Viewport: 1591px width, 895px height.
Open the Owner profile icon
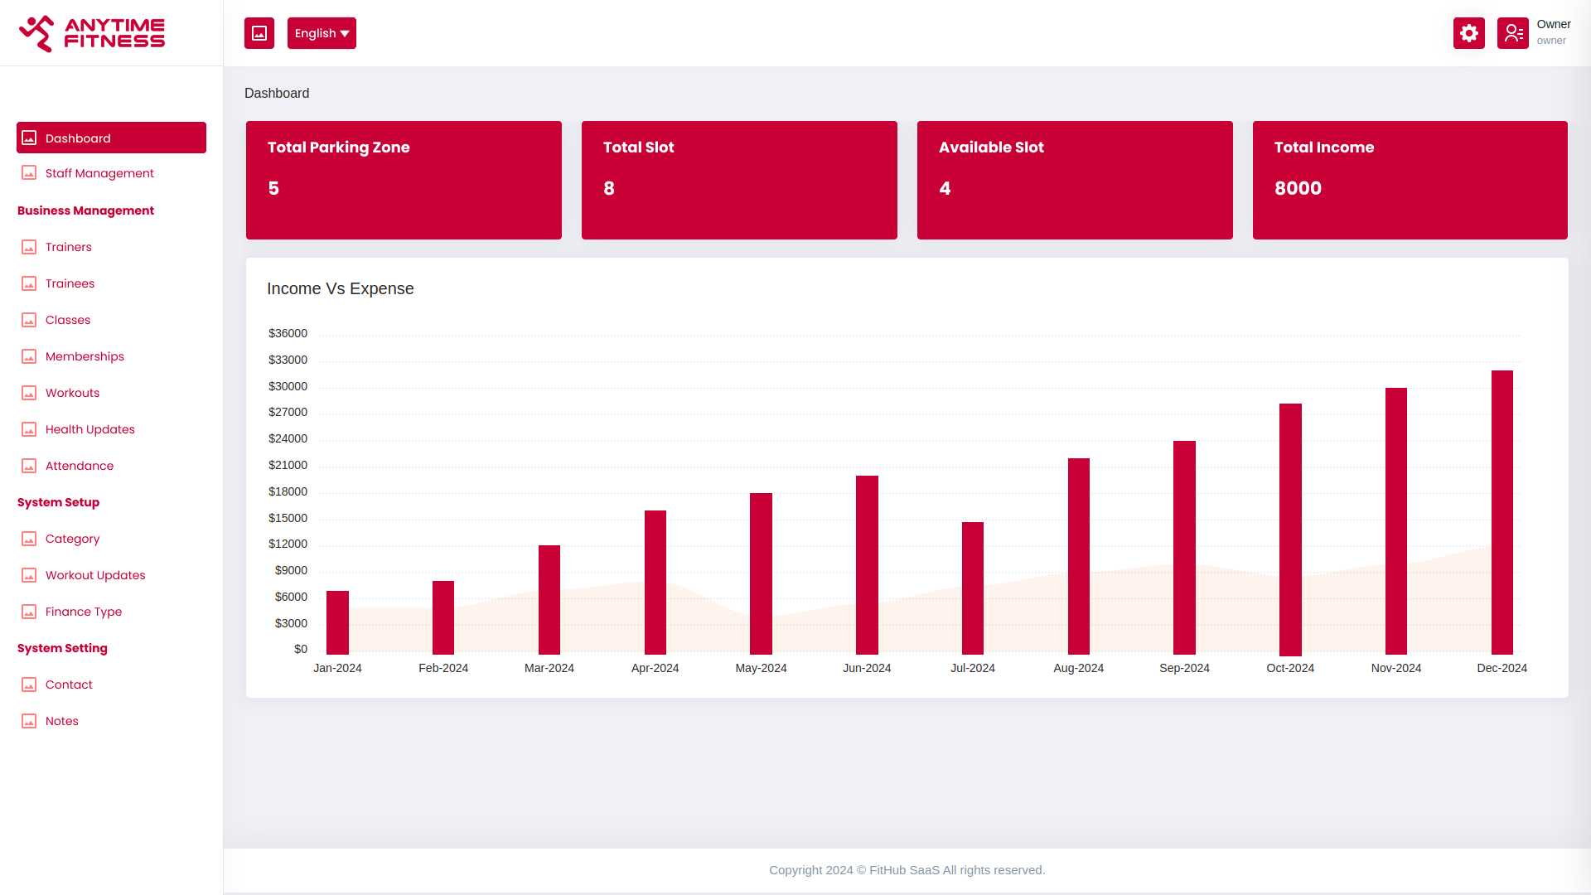click(1512, 33)
